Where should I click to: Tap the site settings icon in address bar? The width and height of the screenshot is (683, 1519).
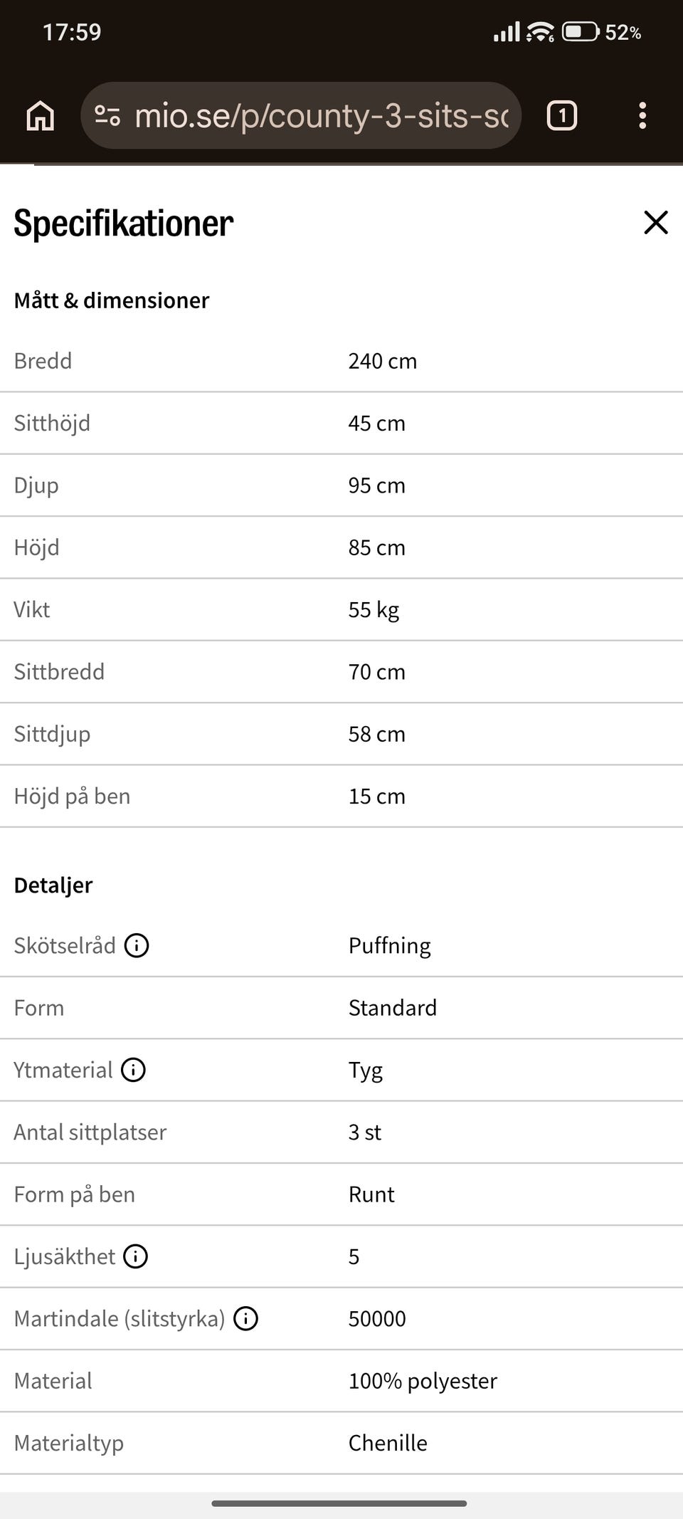pos(107,115)
